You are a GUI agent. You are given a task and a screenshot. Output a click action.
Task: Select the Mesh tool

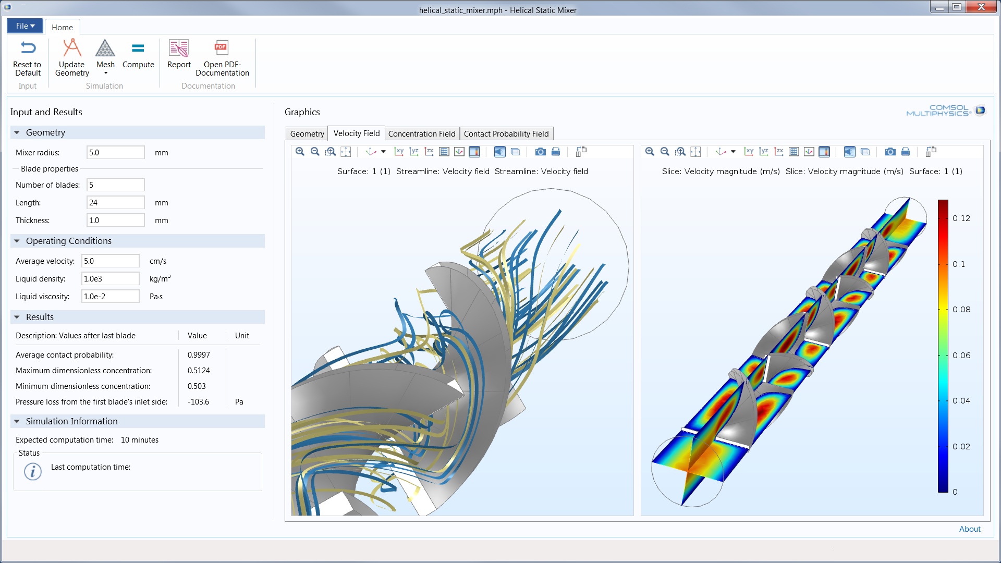click(105, 55)
